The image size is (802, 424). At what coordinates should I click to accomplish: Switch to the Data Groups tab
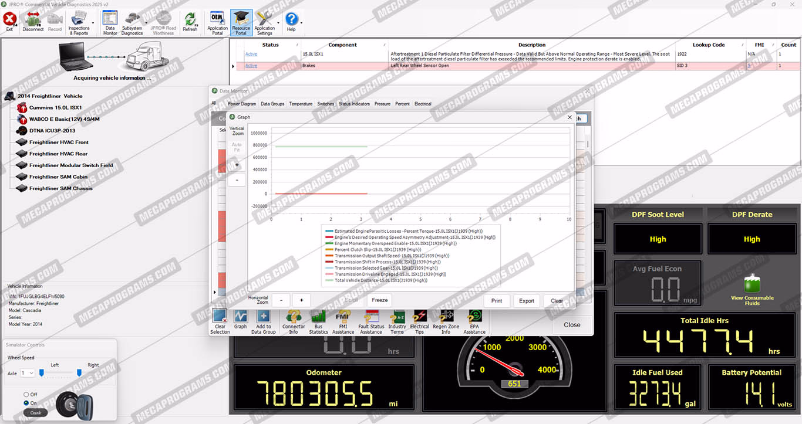coord(272,104)
